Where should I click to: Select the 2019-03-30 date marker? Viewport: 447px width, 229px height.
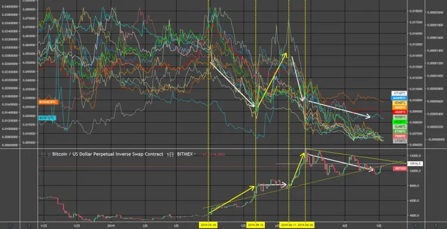[x=208, y=226]
